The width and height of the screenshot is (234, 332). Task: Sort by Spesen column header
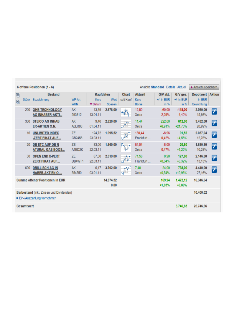click(112, 104)
